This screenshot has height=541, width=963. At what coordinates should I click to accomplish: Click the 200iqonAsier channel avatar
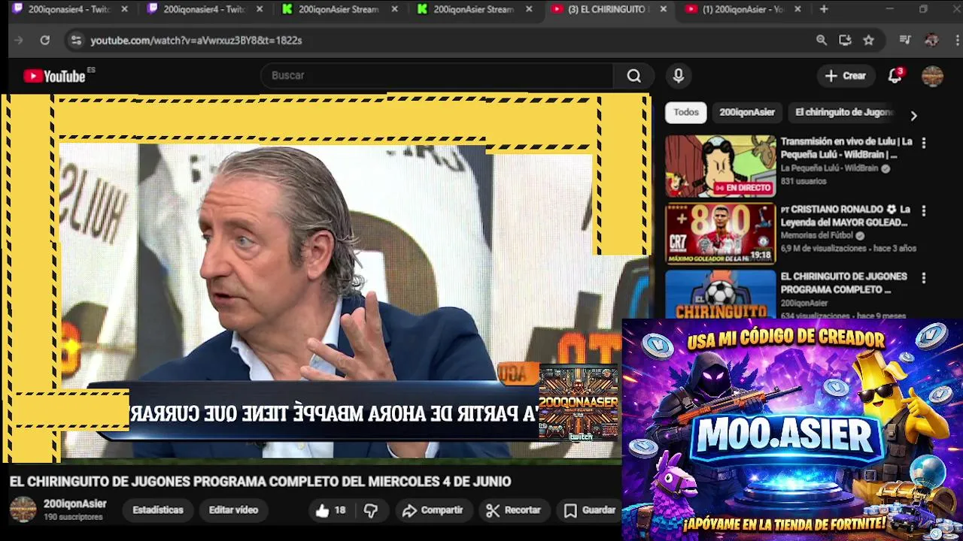(23, 509)
